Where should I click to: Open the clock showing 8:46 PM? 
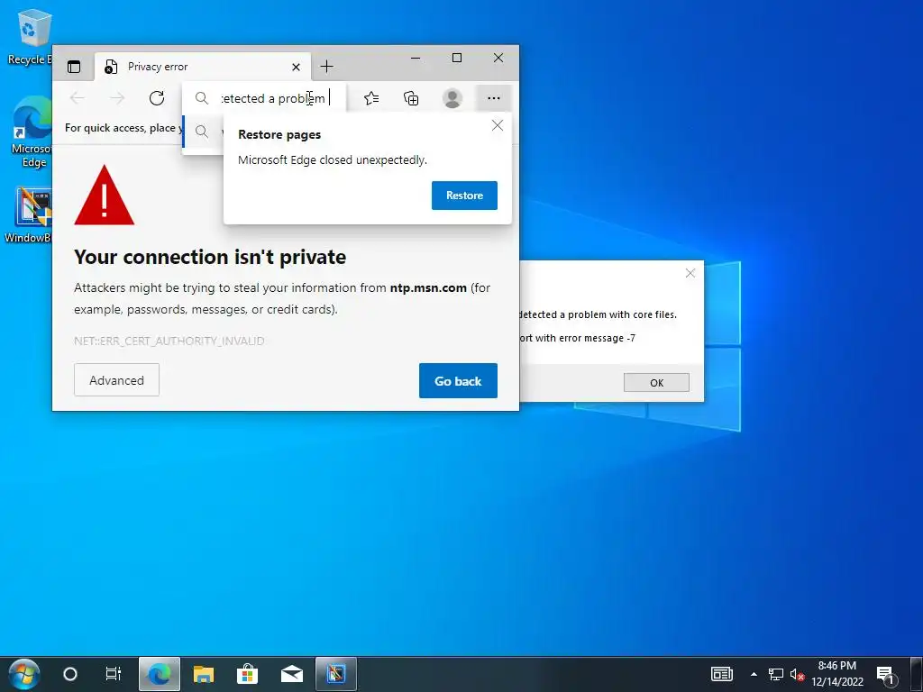tap(837, 674)
